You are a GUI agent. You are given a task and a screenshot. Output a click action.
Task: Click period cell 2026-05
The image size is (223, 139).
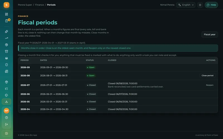point(25,102)
